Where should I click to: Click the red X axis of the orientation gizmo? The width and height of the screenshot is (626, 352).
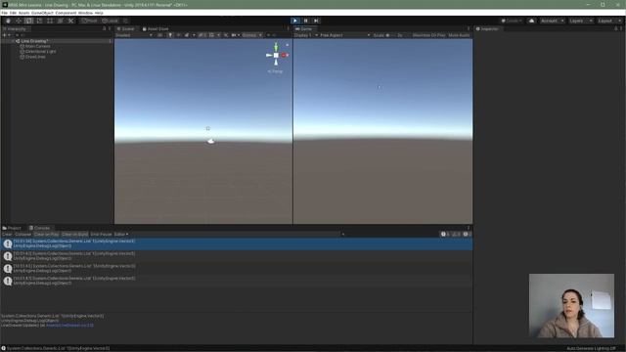click(x=285, y=55)
